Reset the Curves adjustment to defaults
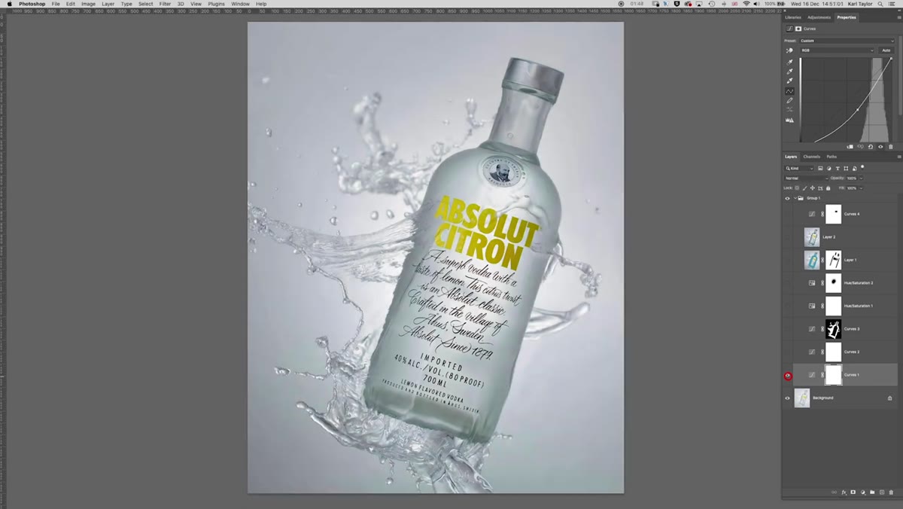Image resolution: width=903 pixels, height=509 pixels. 871,147
